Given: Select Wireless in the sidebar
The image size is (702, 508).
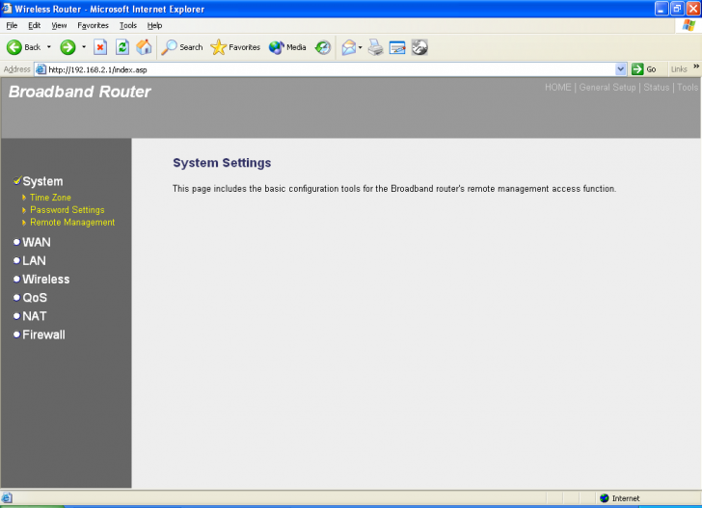Looking at the screenshot, I should [x=46, y=280].
